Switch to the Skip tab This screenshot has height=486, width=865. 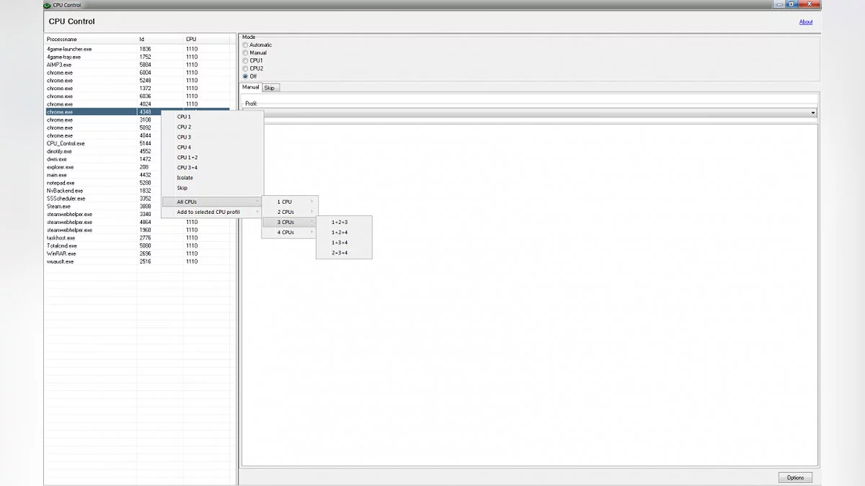270,88
